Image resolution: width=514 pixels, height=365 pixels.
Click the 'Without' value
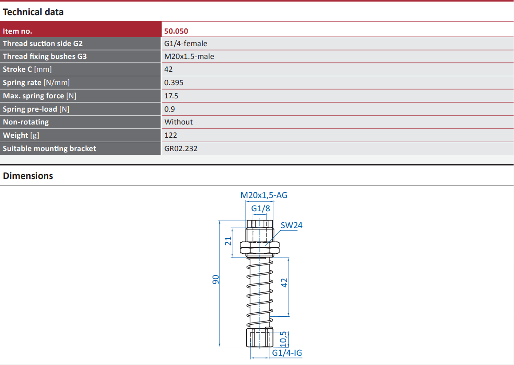tap(178, 122)
